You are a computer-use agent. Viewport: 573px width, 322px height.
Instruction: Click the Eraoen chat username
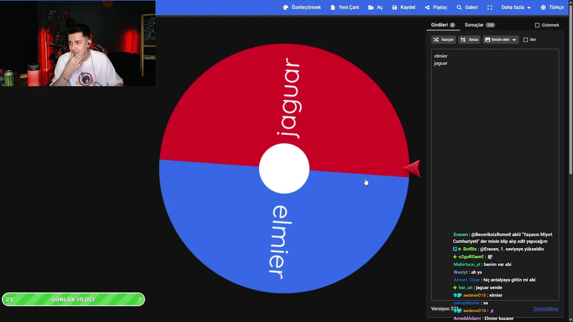point(460,234)
